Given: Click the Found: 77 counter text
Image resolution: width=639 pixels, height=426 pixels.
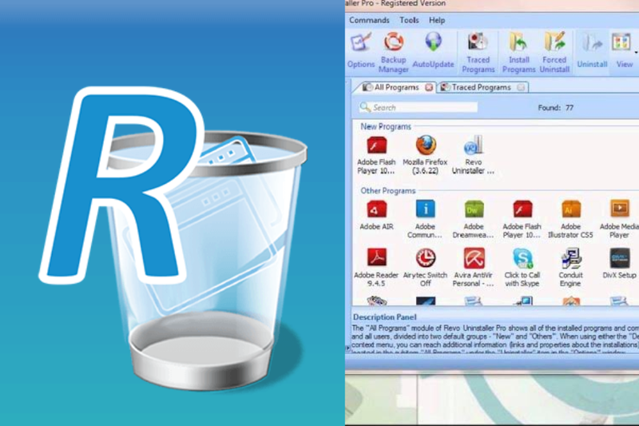Looking at the screenshot, I should pyautogui.click(x=555, y=108).
